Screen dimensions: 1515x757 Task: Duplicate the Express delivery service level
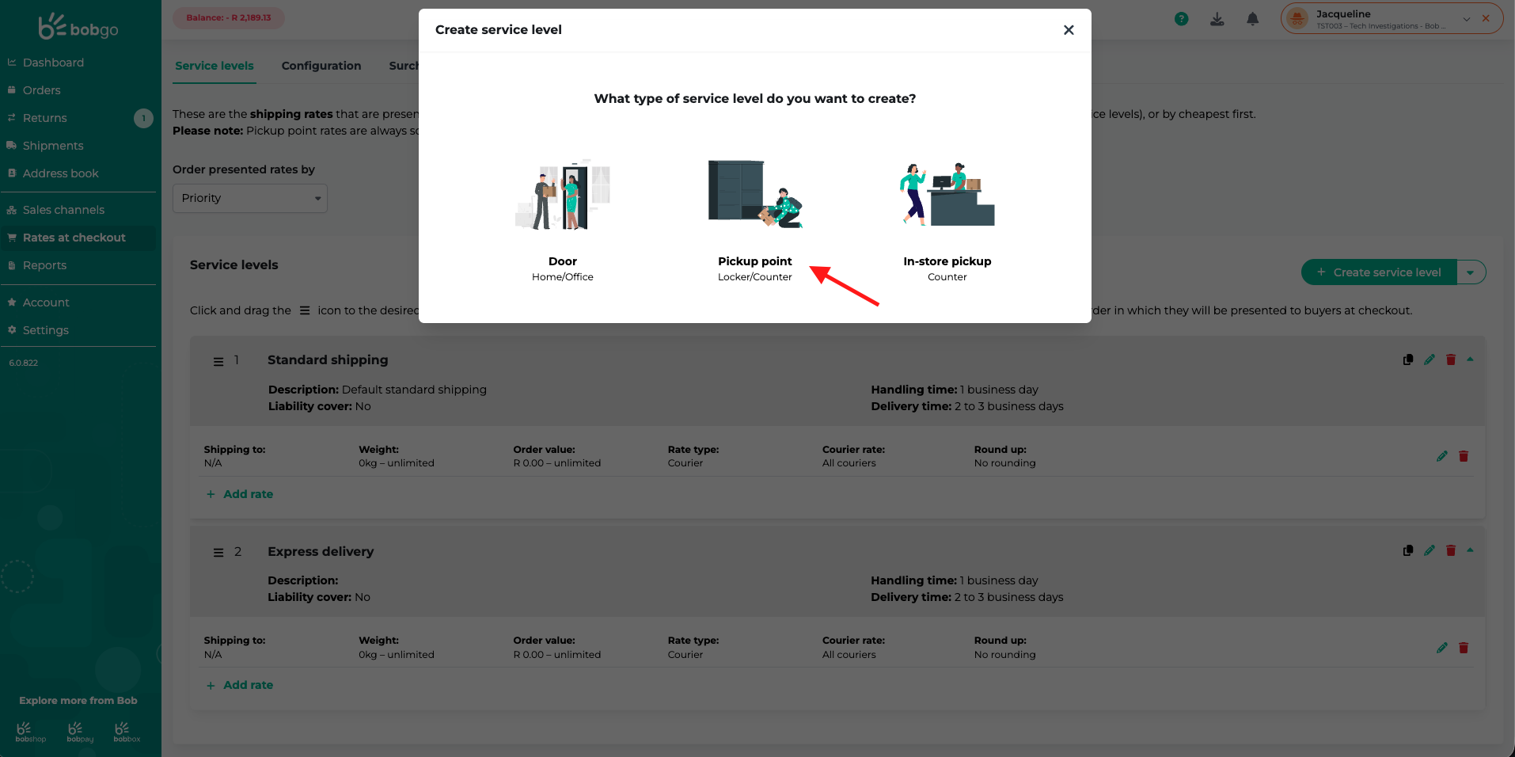(1408, 550)
